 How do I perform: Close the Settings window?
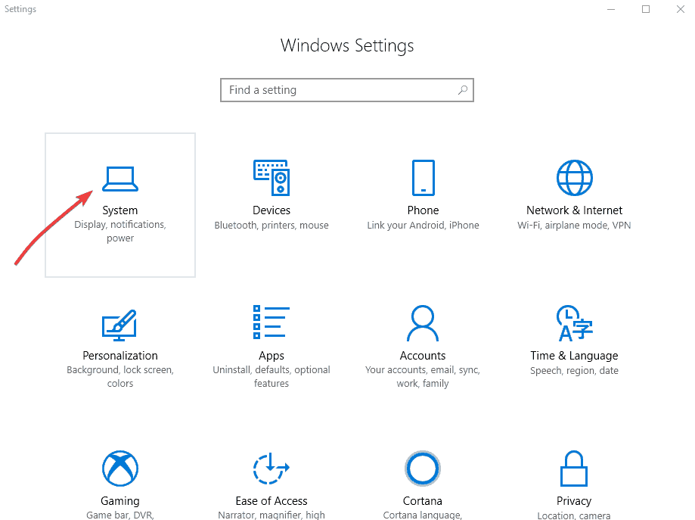tap(681, 9)
